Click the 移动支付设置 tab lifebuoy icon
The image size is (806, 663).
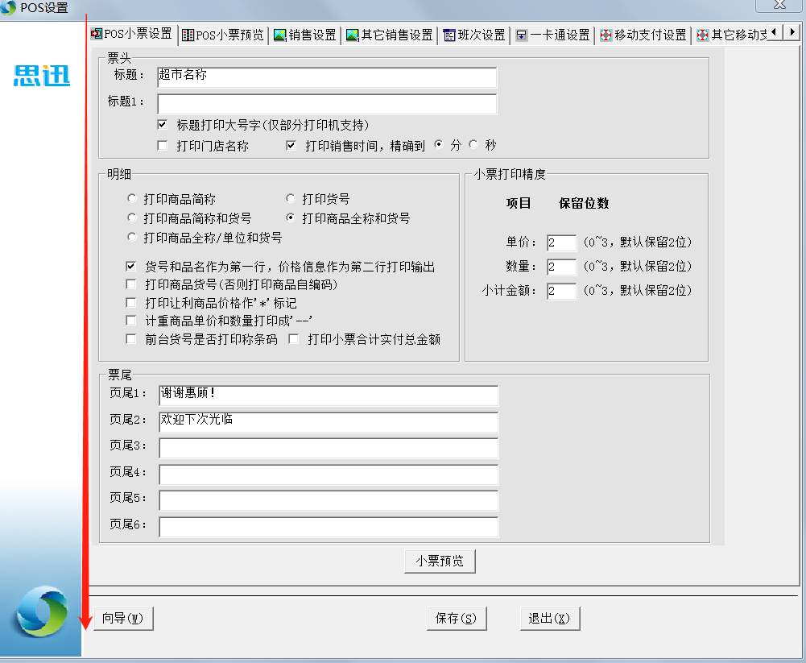click(606, 35)
